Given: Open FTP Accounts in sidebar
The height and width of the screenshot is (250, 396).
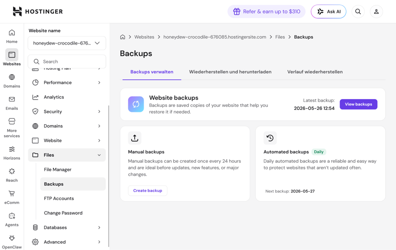Looking at the screenshot, I should 59,199.
